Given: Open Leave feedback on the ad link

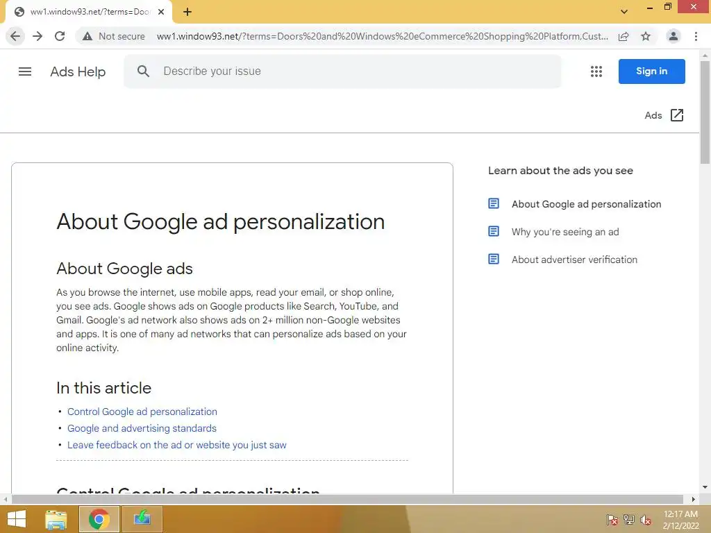Looking at the screenshot, I should click(177, 445).
